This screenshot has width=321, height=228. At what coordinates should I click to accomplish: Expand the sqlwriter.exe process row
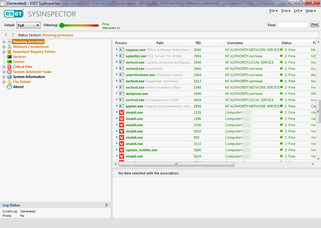coord(117,56)
